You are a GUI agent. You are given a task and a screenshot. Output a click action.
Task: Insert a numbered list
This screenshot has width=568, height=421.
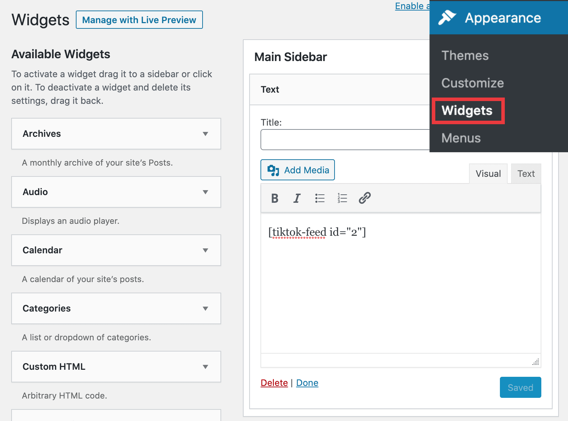click(342, 198)
